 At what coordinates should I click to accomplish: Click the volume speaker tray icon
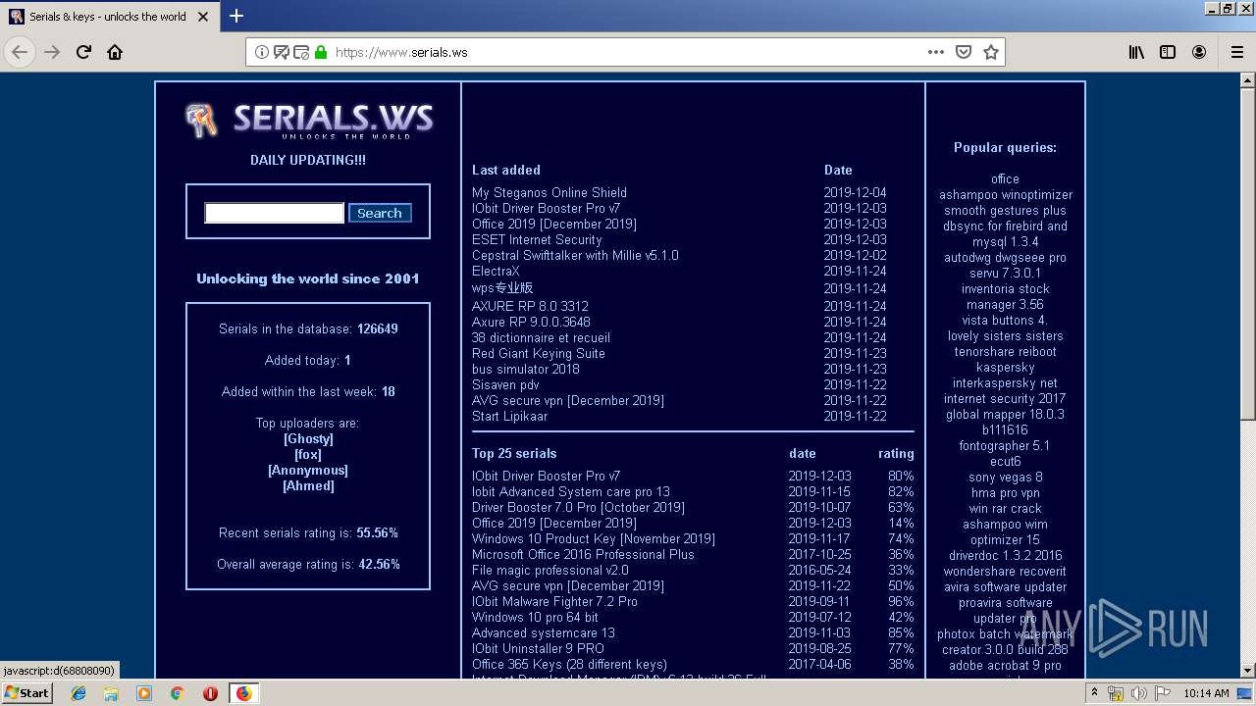(x=1138, y=693)
